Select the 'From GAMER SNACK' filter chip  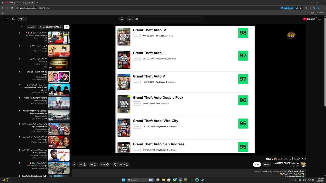pos(50,27)
